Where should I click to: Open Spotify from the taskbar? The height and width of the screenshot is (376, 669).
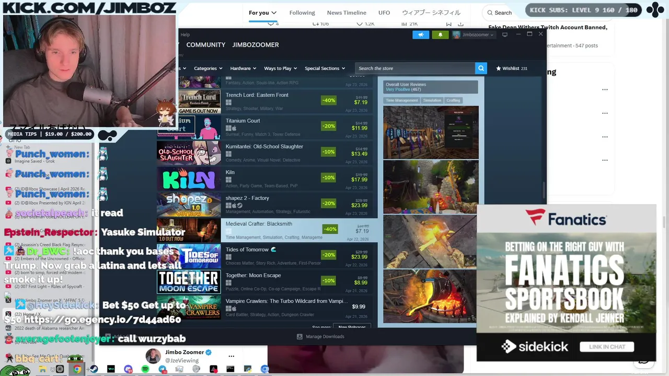pos(145,369)
